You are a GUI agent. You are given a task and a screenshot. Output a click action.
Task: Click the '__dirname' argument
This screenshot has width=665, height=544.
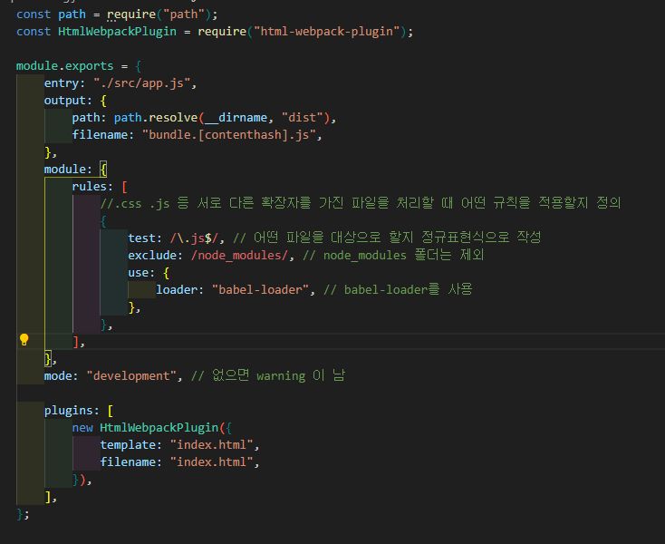pyautogui.click(x=236, y=118)
